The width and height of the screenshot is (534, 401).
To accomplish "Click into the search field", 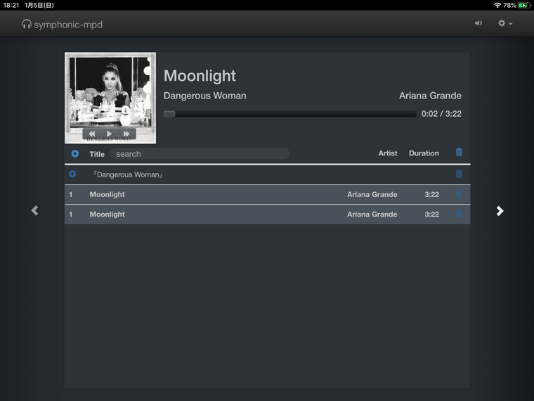I will tap(200, 154).
